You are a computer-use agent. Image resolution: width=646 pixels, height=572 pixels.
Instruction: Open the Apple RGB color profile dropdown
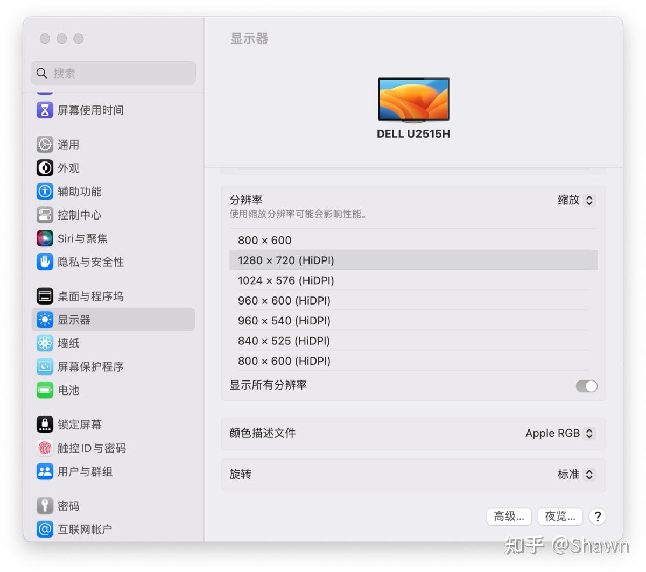point(560,433)
